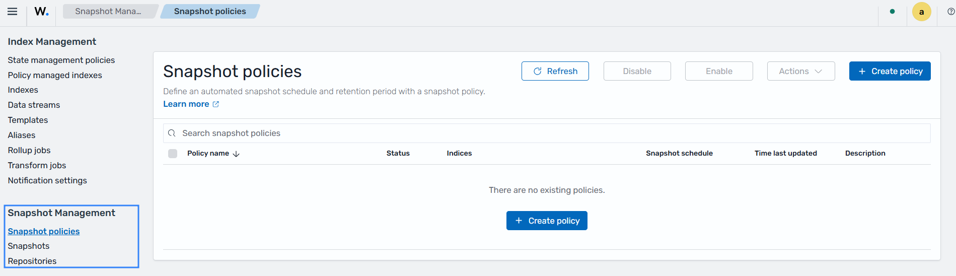Open Rollup jobs
The height and width of the screenshot is (276, 956).
point(29,150)
